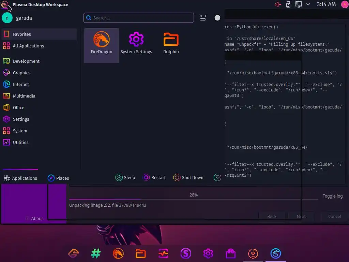Open Utilities category
Viewport: 349px width, 262px height.
coord(39,142)
